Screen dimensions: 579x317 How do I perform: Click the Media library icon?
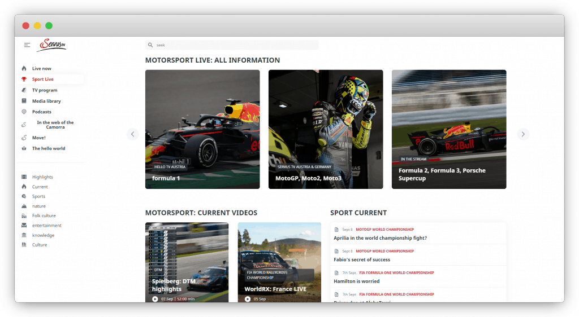[24, 101]
